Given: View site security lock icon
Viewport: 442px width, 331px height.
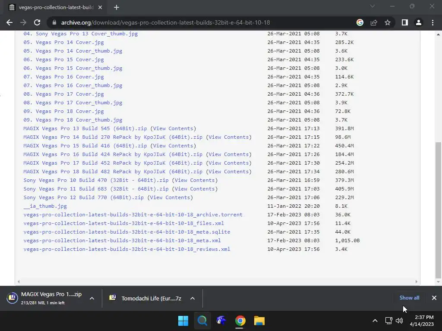Looking at the screenshot, I should pos(54,22).
